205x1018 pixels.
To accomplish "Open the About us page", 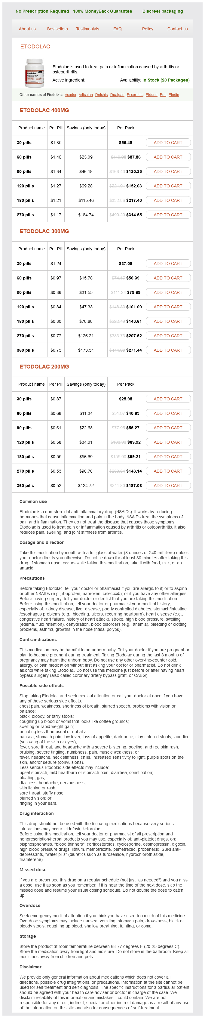I will [x=27, y=29].
